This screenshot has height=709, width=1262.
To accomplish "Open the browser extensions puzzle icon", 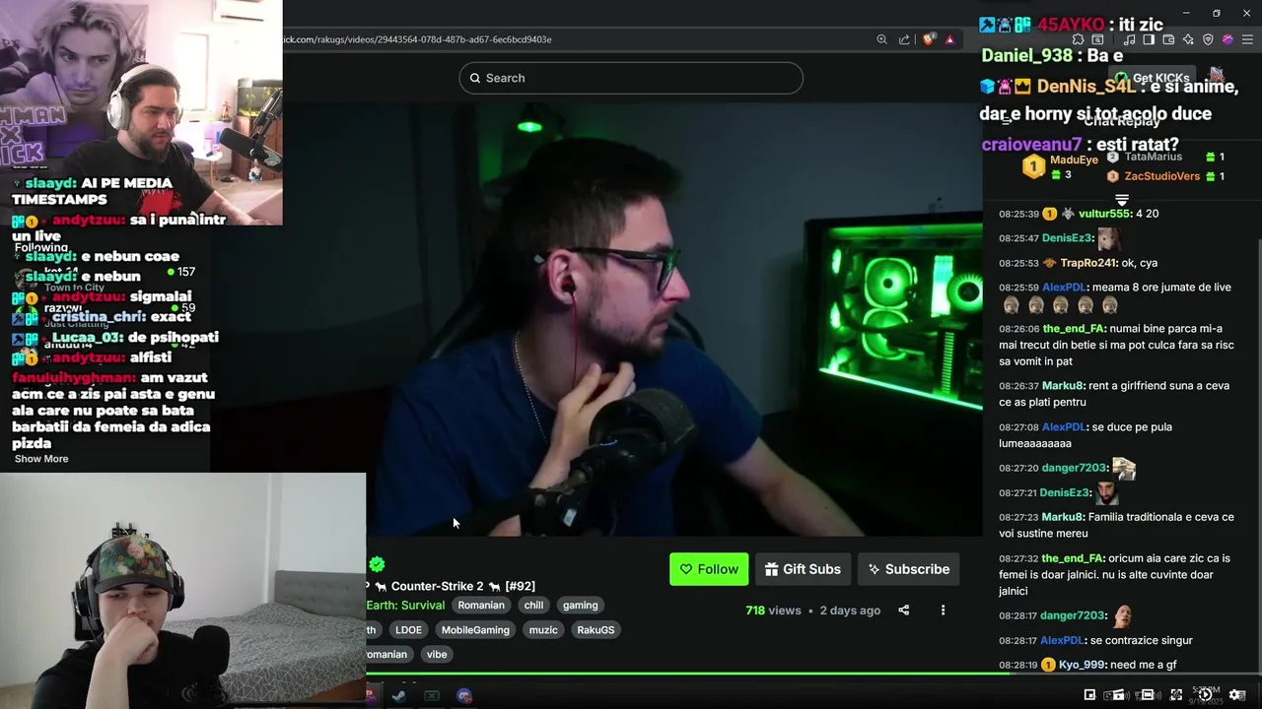I will coord(1078,39).
